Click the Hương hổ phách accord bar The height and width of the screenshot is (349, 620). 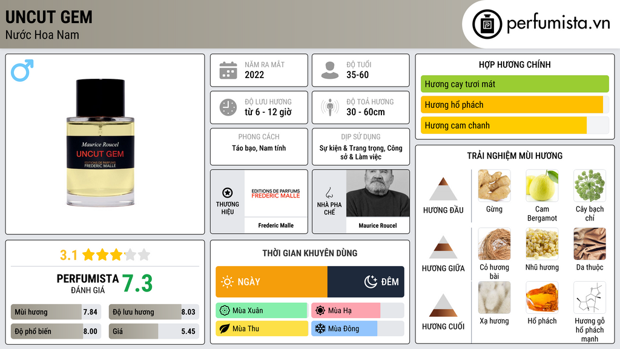click(x=515, y=104)
